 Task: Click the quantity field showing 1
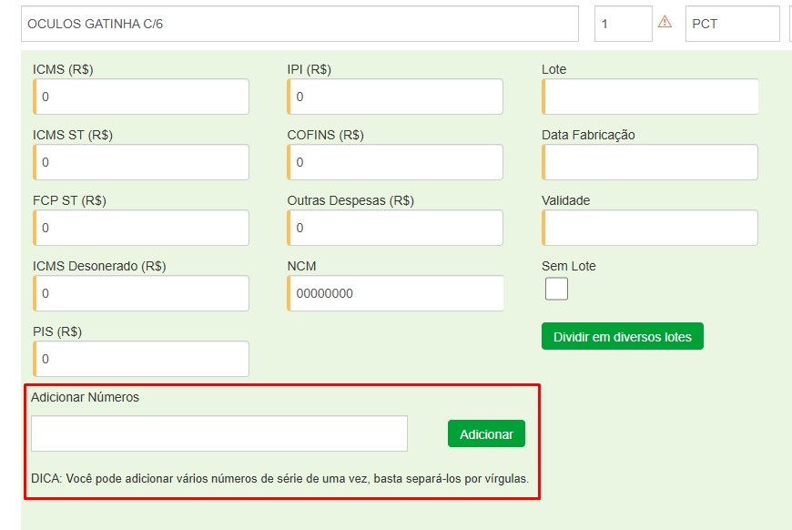624,24
